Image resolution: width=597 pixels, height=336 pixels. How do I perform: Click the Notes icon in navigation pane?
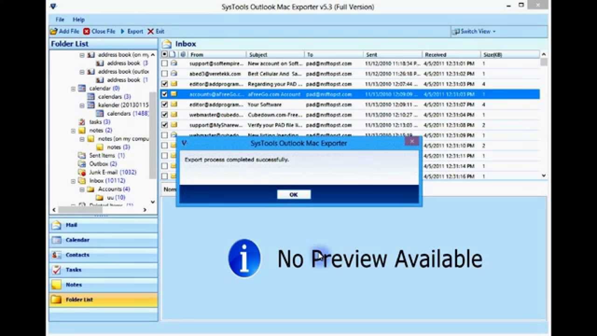pos(56,285)
